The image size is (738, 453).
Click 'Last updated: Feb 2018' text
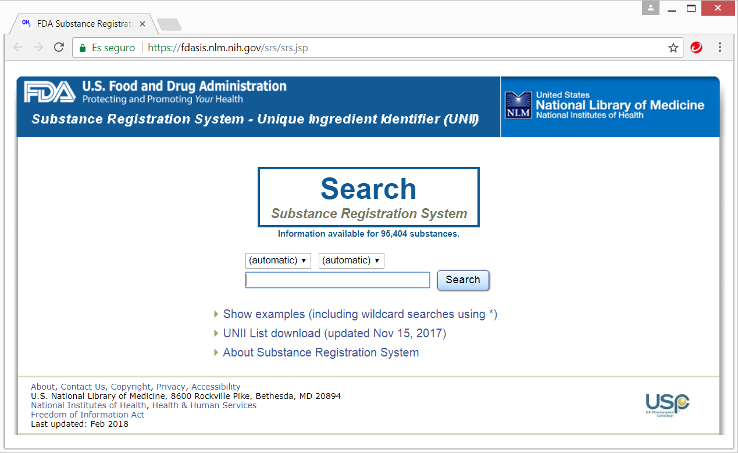[x=80, y=424]
